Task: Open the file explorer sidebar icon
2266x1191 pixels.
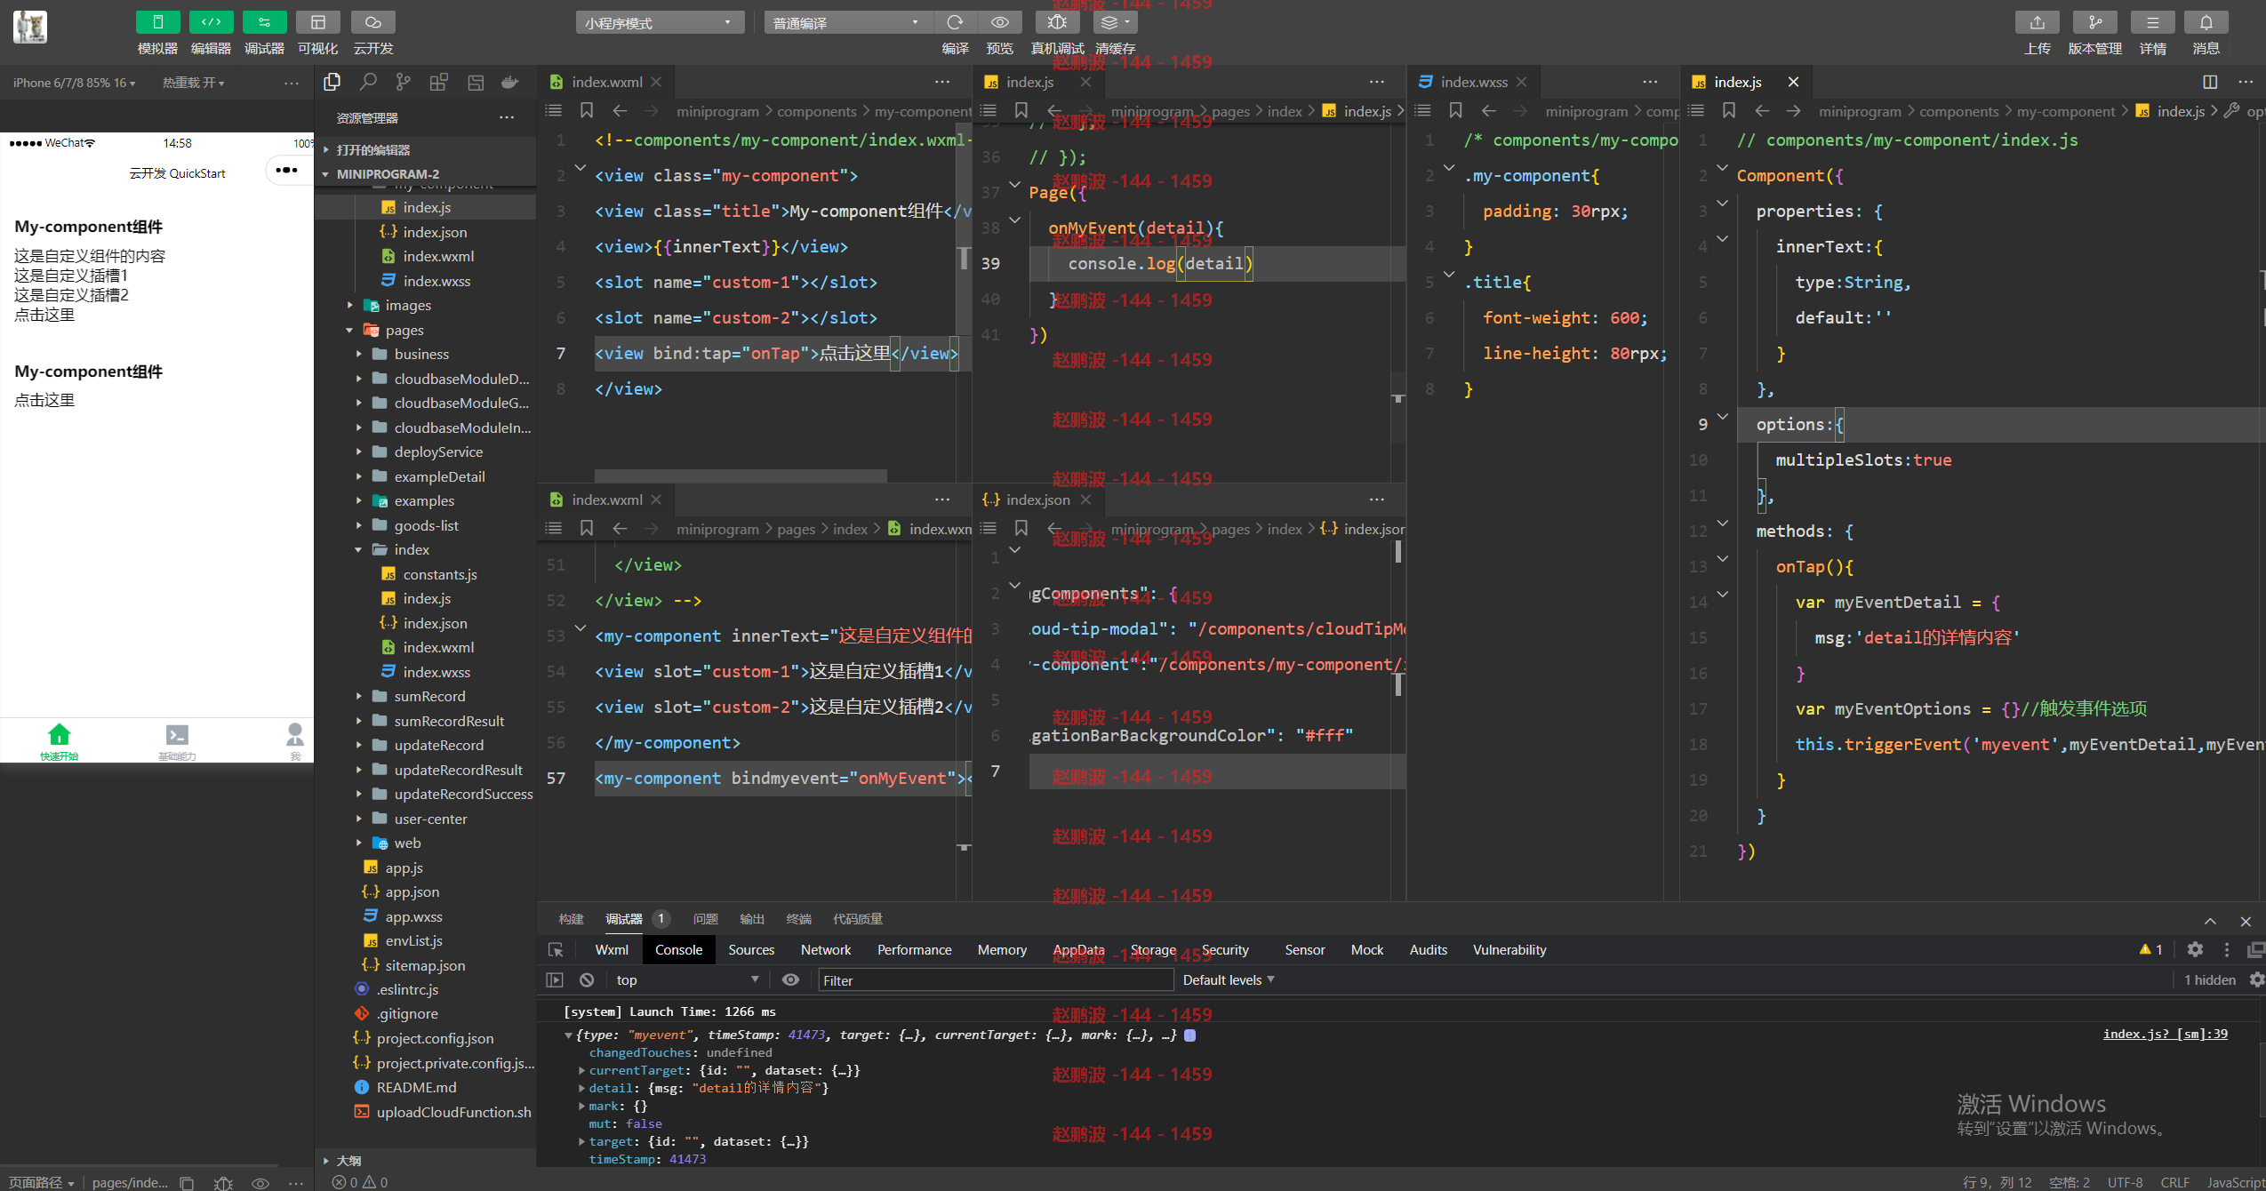Action: (332, 82)
